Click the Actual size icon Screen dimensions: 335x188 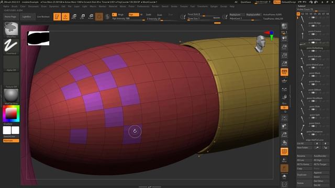284,55
